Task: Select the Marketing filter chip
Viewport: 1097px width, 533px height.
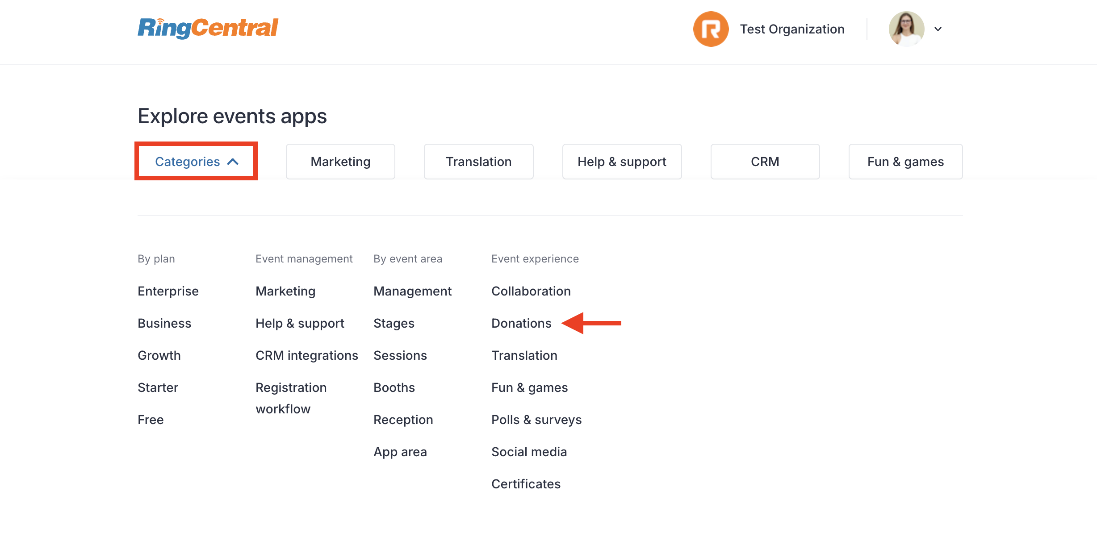Action: [340, 162]
